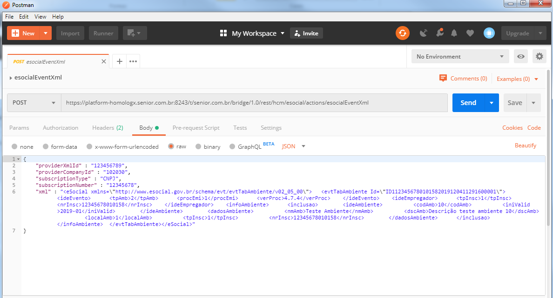This screenshot has width=553, height=298.
Task: Click the Upgrade button
Action: click(x=518, y=33)
